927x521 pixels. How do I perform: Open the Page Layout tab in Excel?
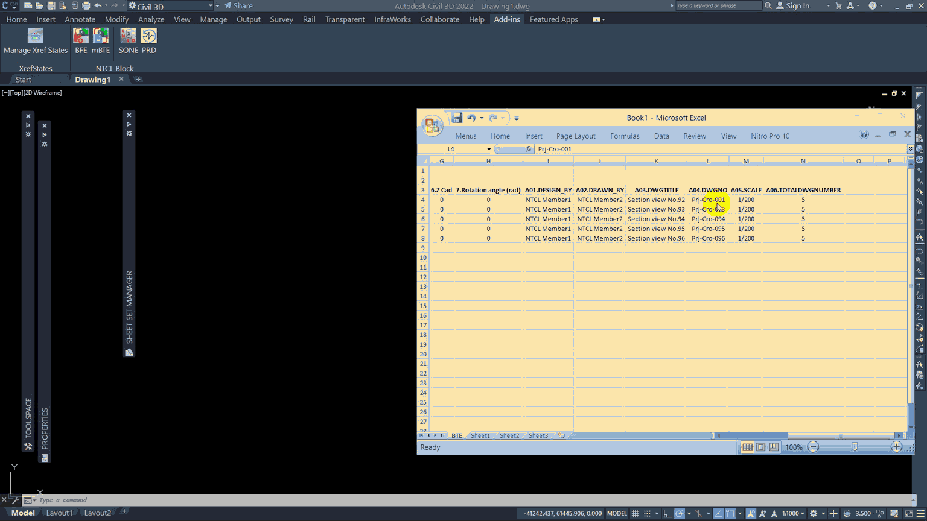pyautogui.click(x=576, y=136)
